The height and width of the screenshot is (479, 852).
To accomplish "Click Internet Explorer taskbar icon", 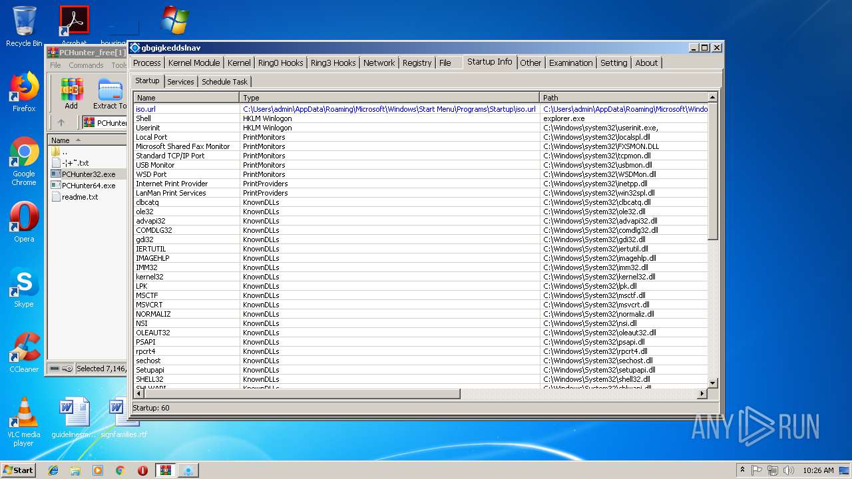I will click(53, 470).
